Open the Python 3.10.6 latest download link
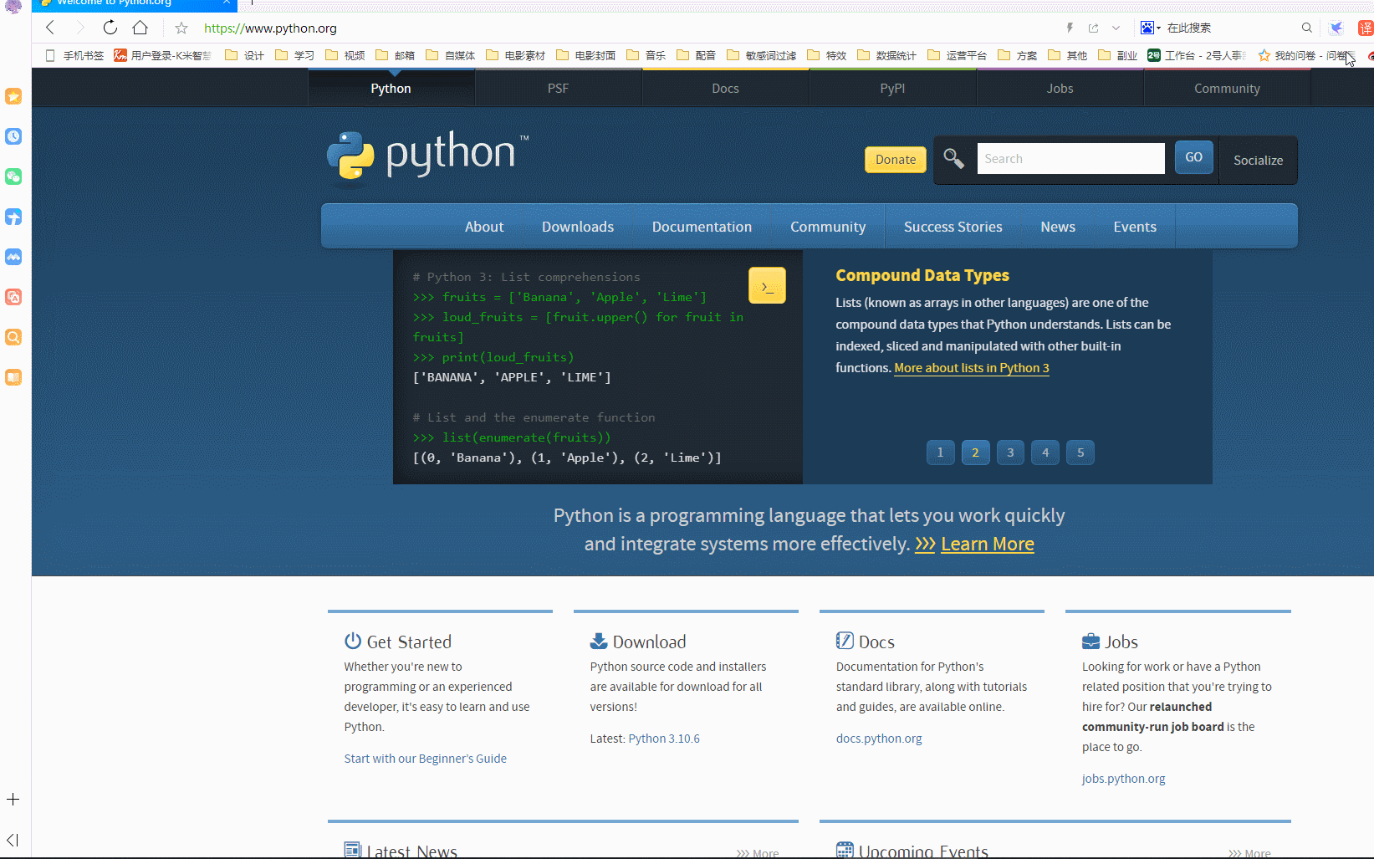Image resolution: width=1374 pixels, height=859 pixels. pyautogui.click(x=664, y=739)
